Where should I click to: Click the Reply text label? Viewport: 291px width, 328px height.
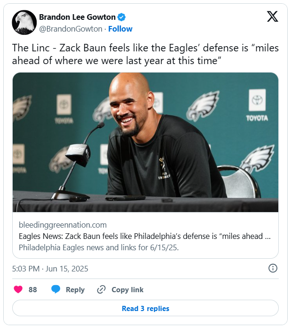tap(75, 290)
